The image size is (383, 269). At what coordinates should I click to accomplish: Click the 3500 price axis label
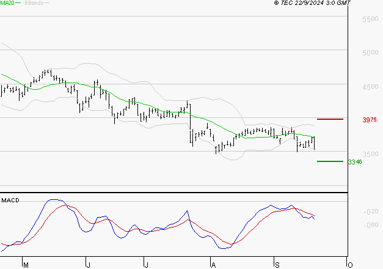(370, 154)
